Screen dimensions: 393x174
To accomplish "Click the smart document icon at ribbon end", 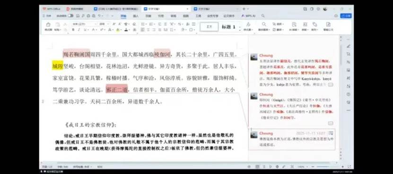I will click(x=328, y=24).
